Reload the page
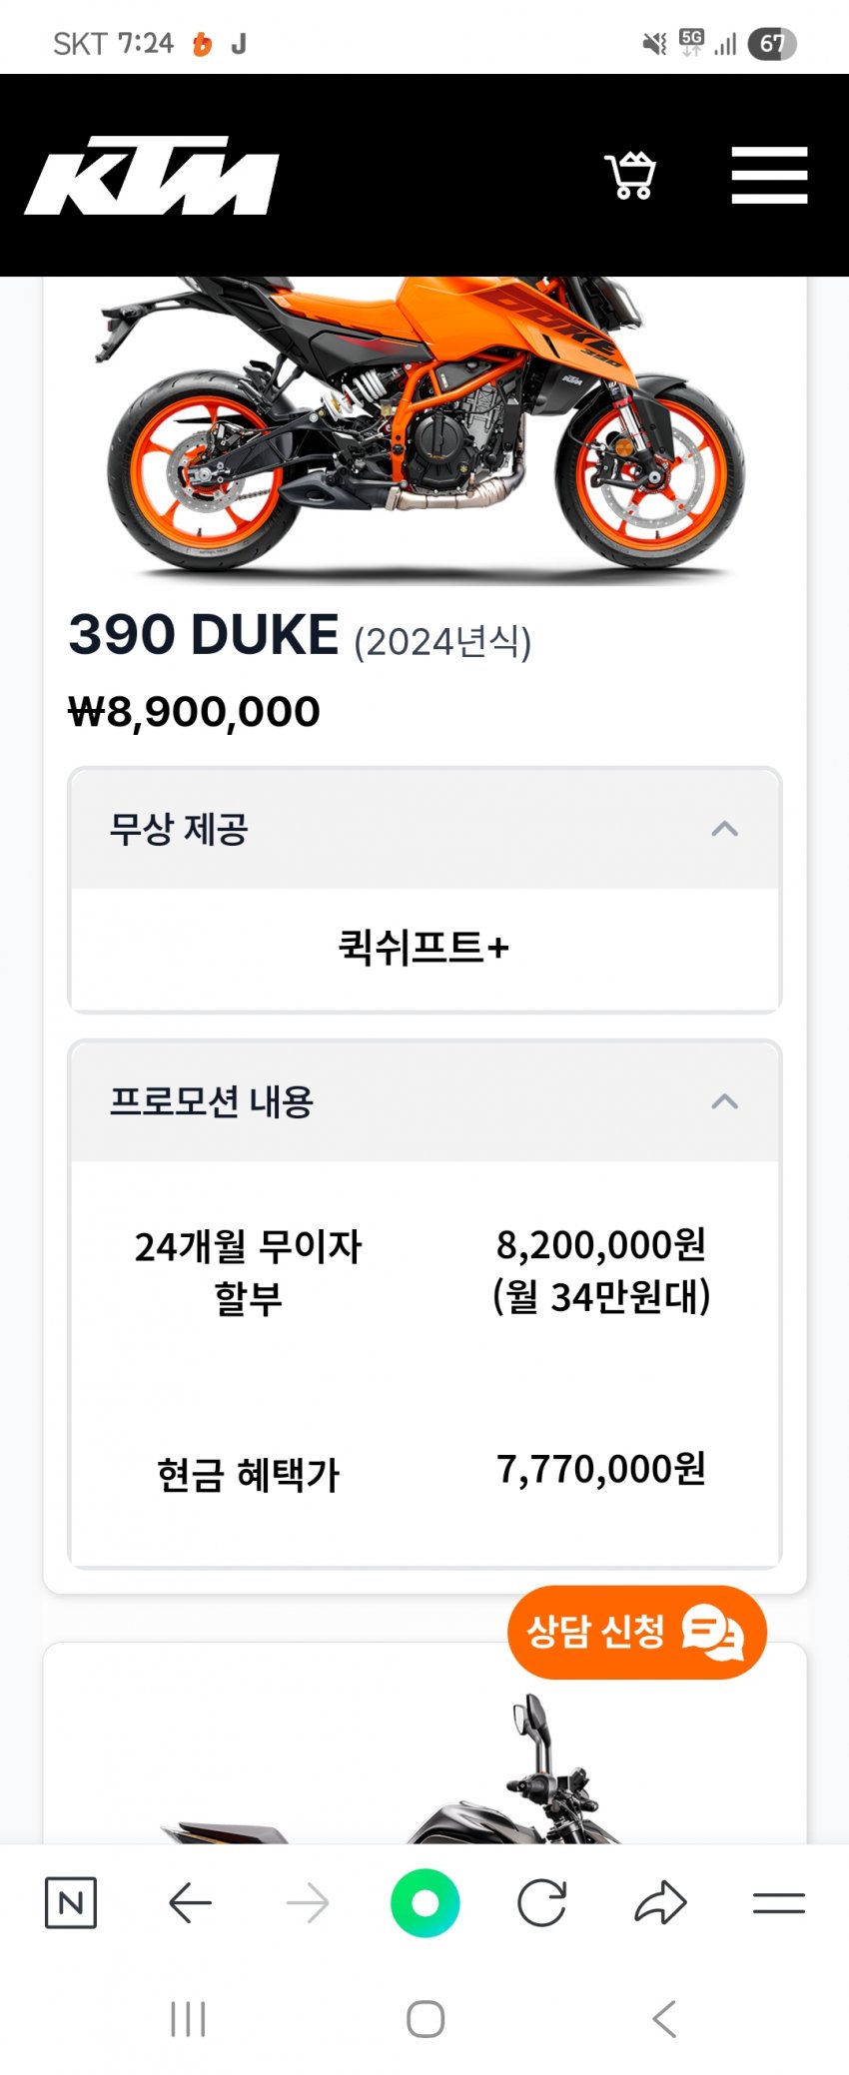849x2075 pixels. (542, 1902)
